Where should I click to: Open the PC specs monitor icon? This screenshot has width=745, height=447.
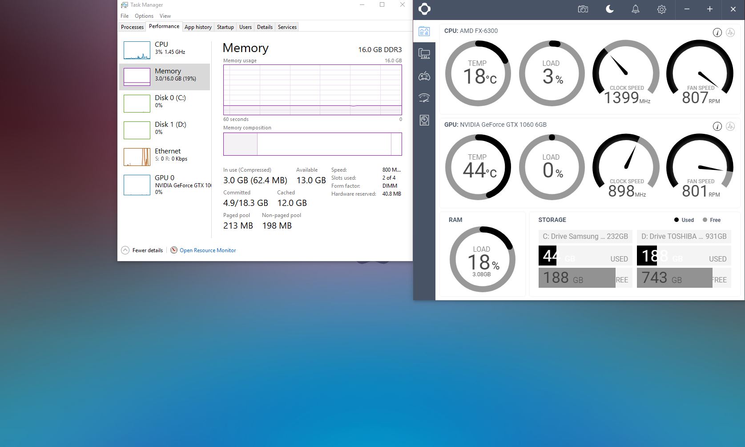tap(424, 54)
